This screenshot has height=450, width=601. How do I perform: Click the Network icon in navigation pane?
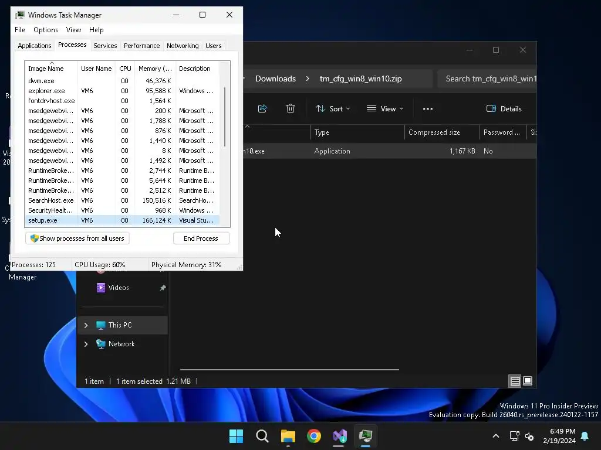pos(101,344)
